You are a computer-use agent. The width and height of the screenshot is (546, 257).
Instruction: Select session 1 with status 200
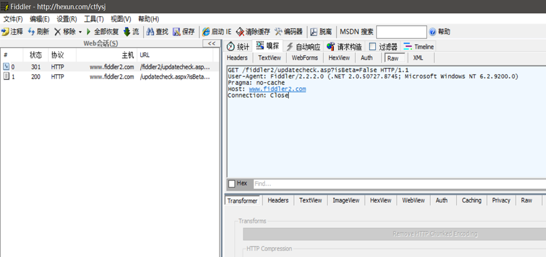[110, 76]
